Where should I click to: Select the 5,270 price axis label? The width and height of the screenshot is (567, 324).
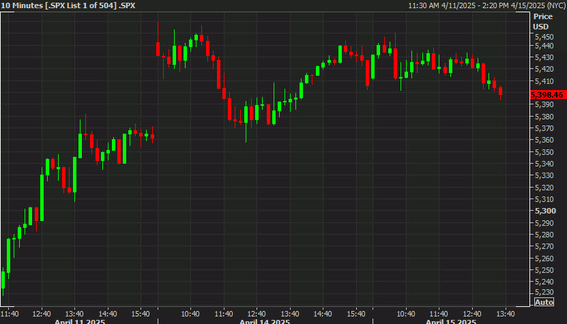[544, 246]
